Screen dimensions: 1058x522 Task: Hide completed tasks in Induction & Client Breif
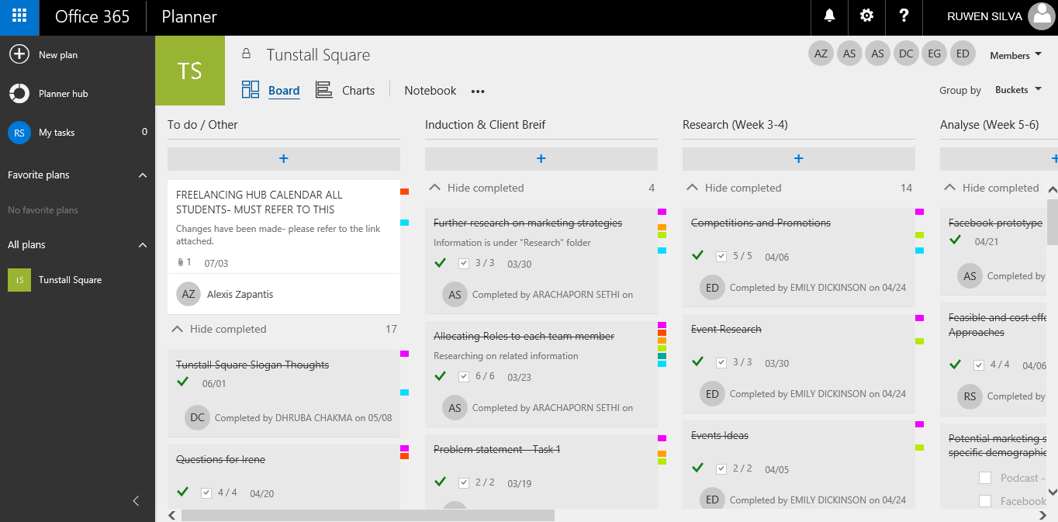(x=477, y=188)
